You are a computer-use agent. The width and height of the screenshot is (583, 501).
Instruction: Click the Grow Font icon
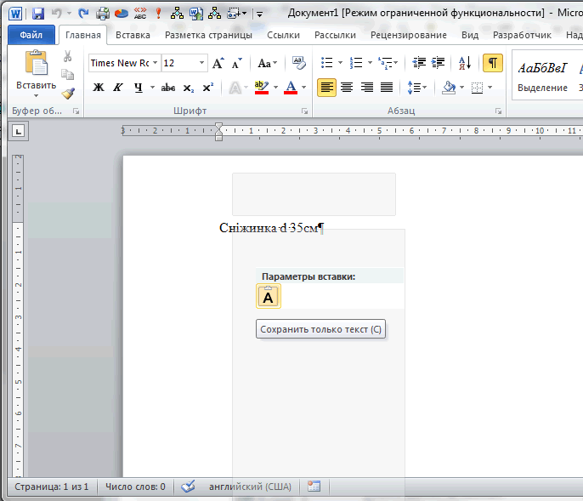point(218,63)
